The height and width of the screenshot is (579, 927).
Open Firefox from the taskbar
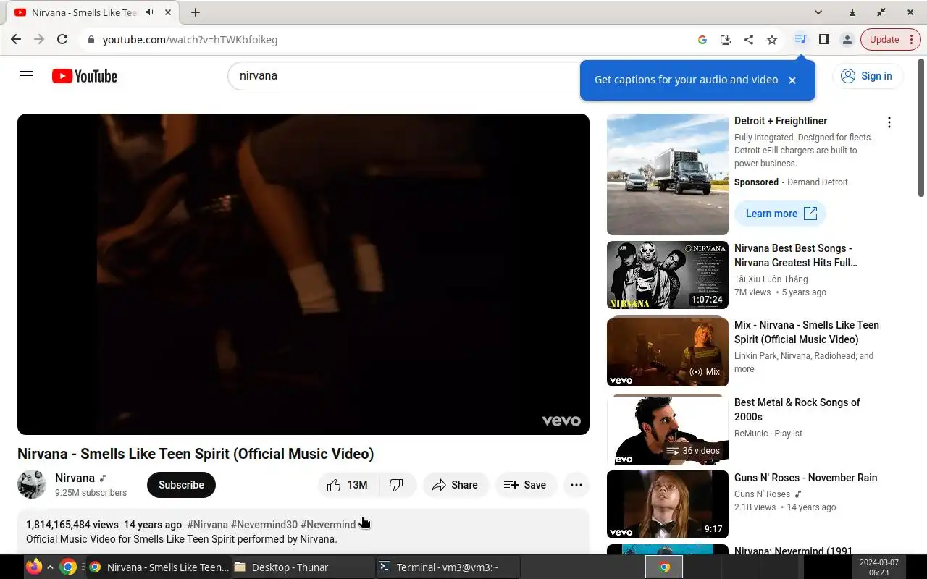(34, 567)
